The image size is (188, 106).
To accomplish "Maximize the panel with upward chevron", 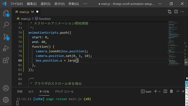I will point(178,91).
